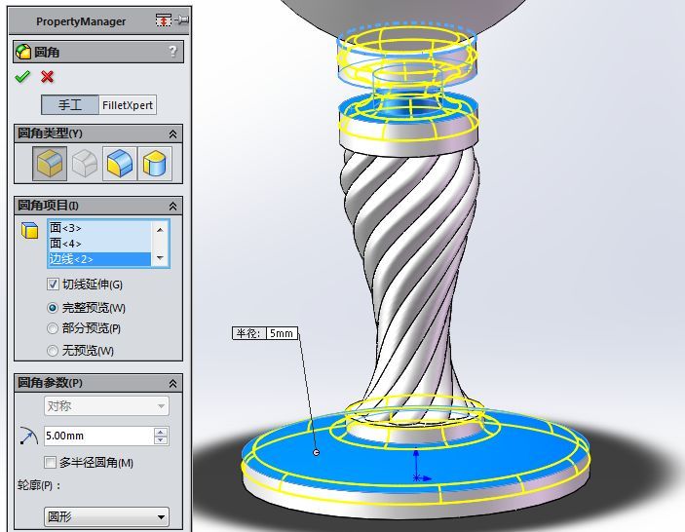685x532 pixels.
Task: Collapse the 圆角类型(Y) section
Action: pyautogui.click(x=173, y=134)
